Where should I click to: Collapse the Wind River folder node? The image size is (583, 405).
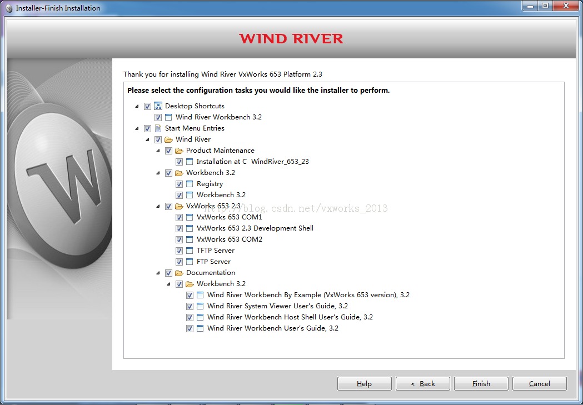click(x=147, y=139)
